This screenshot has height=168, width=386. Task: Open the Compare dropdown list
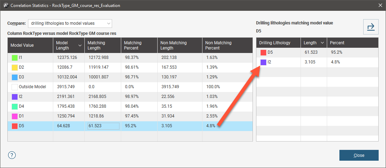pos(70,23)
